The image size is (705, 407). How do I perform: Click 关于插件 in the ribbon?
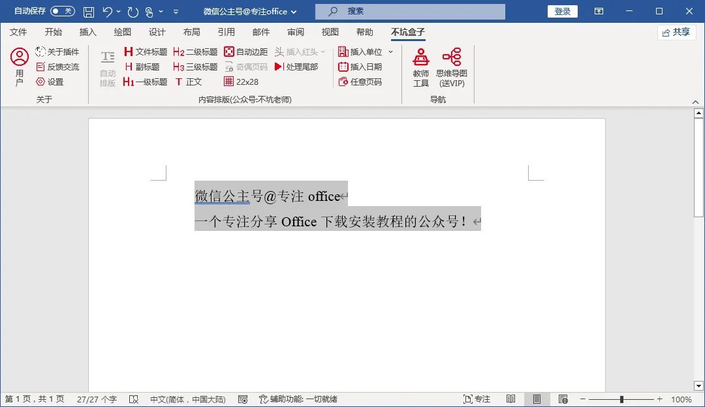pos(57,52)
